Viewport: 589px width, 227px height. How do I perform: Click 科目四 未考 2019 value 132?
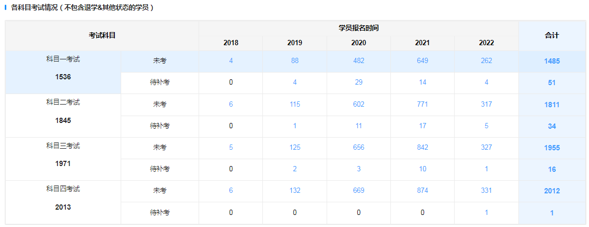click(x=295, y=191)
